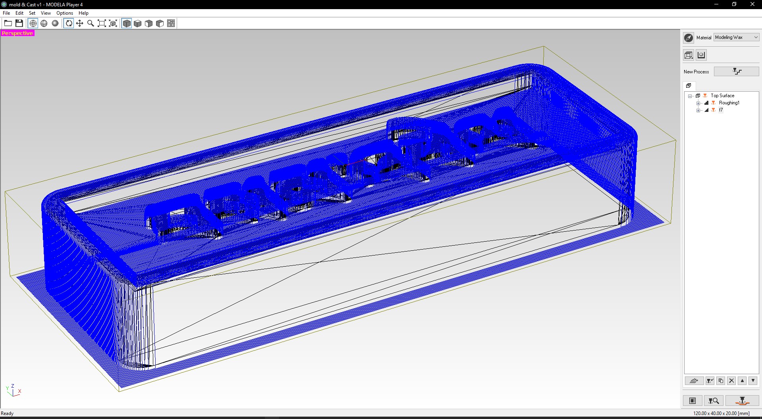762x419 pixels.
Task: Copy the selected process
Action: click(x=721, y=381)
